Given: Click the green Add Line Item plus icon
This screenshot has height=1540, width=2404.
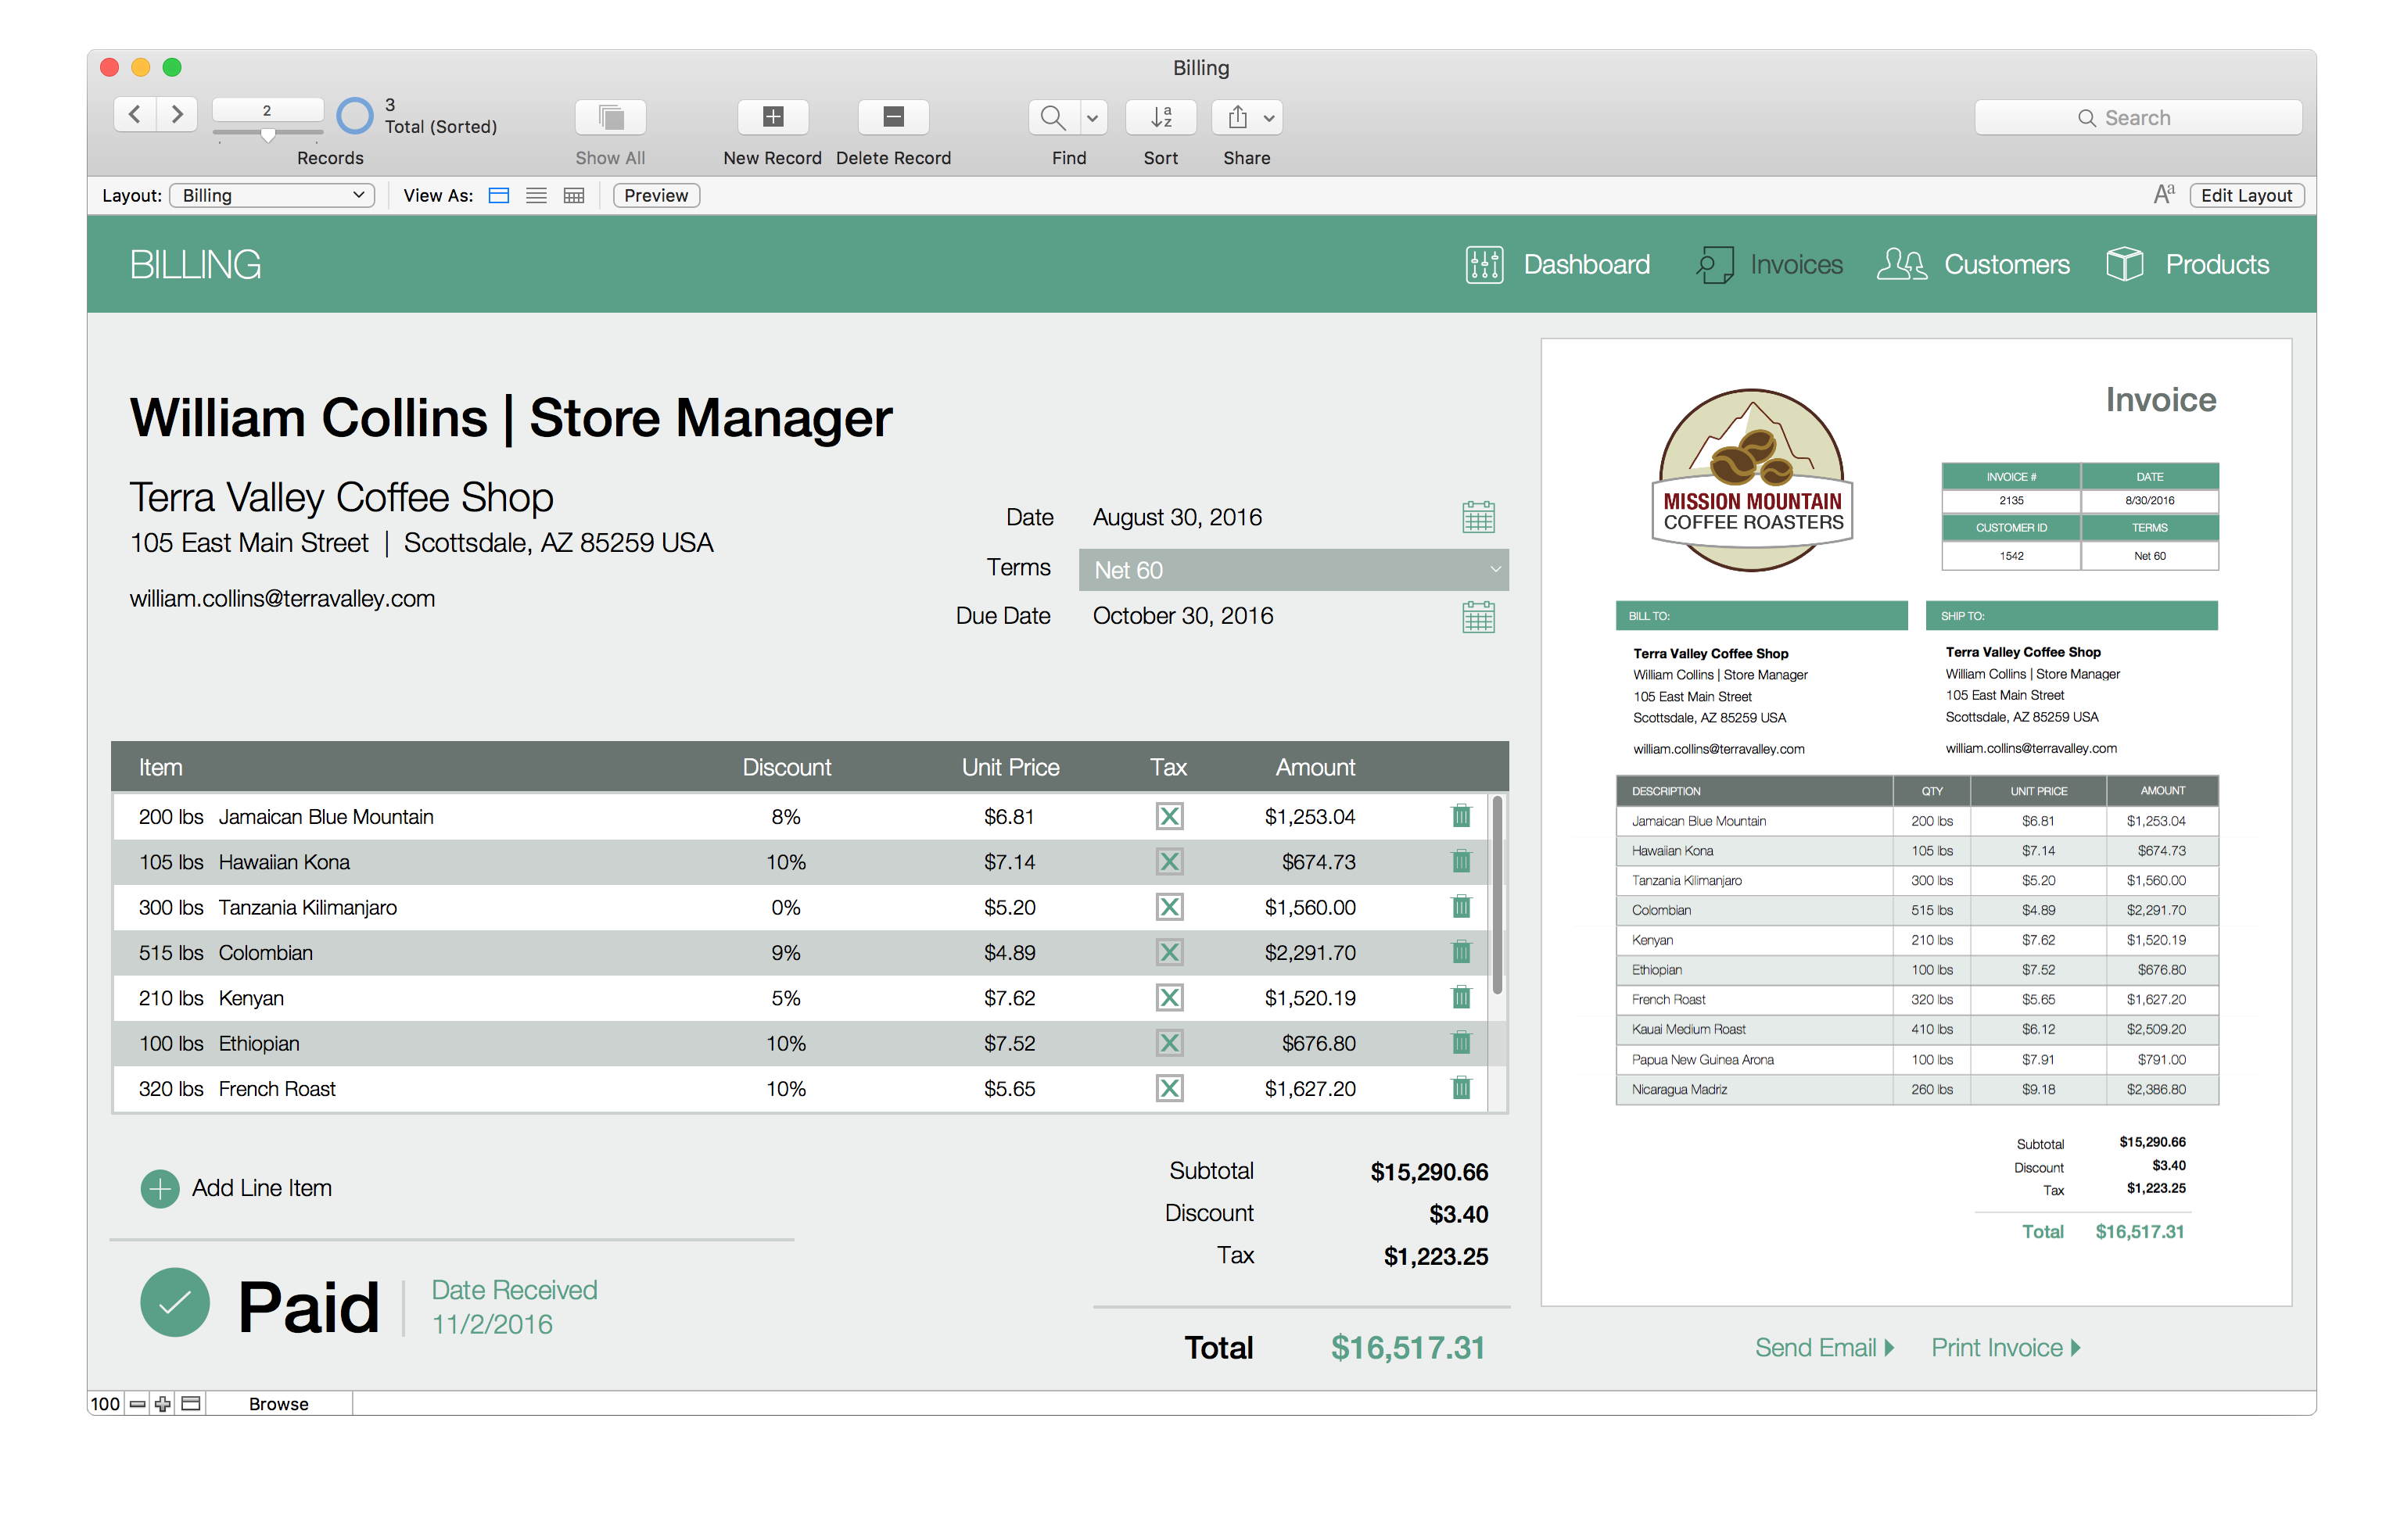Looking at the screenshot, I should coord(160,1188).
